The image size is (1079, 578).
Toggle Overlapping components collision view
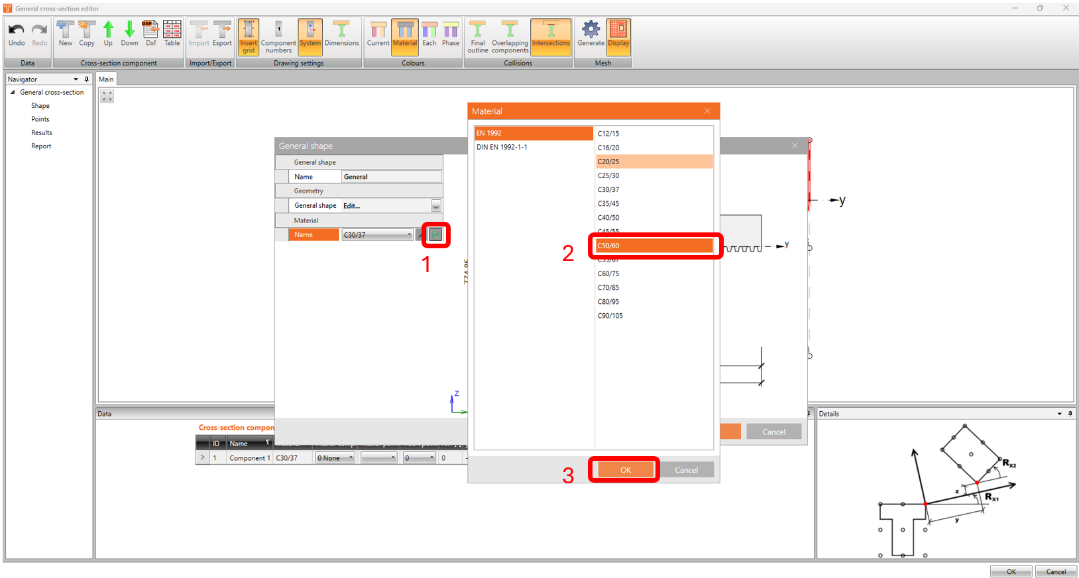[x=510, y=37]
